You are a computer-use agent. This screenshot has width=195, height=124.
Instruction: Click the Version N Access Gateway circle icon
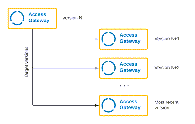click(x=17, y=18)
